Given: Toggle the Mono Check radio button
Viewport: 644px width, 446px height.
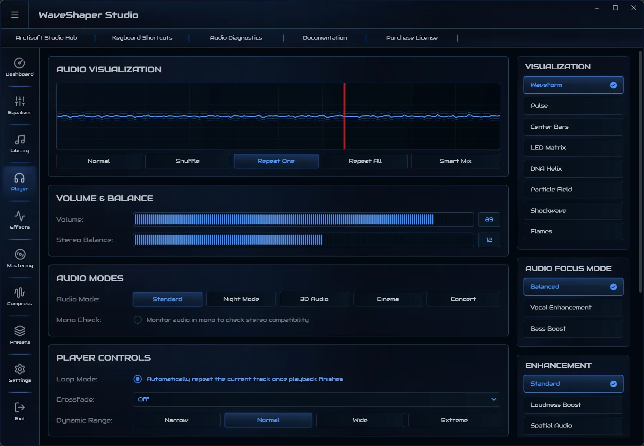Looking at the screenshot, I should 138,320.
